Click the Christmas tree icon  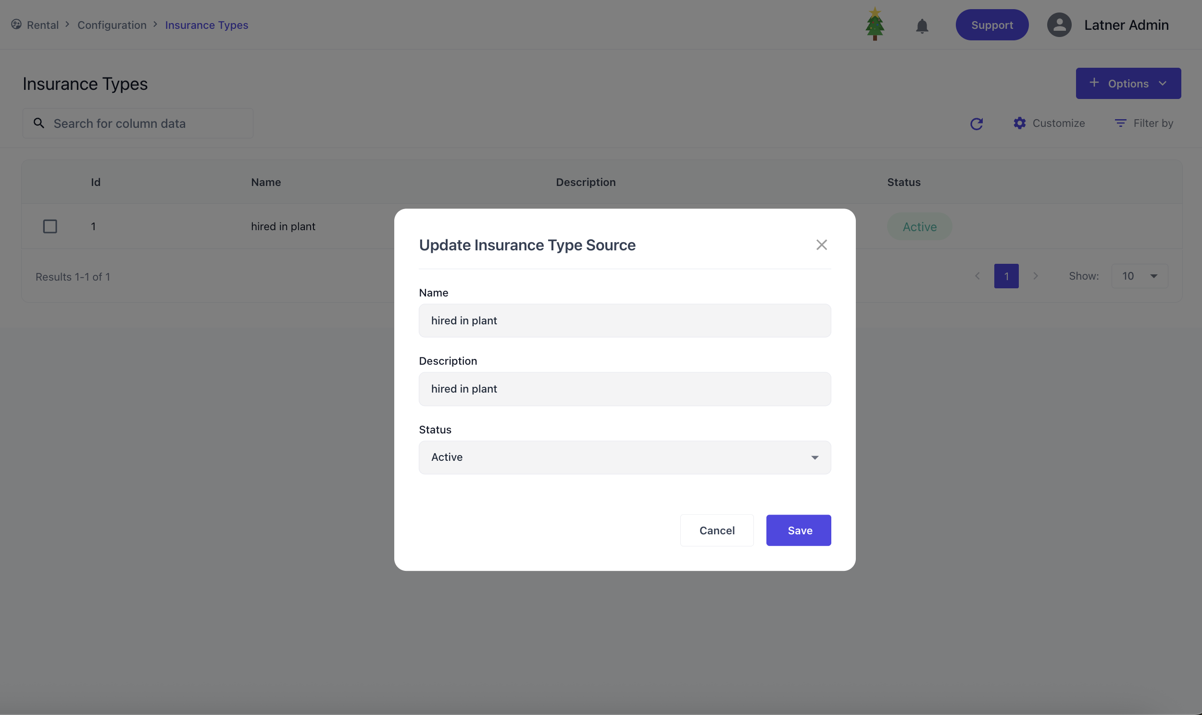click(x=874, y=25)
